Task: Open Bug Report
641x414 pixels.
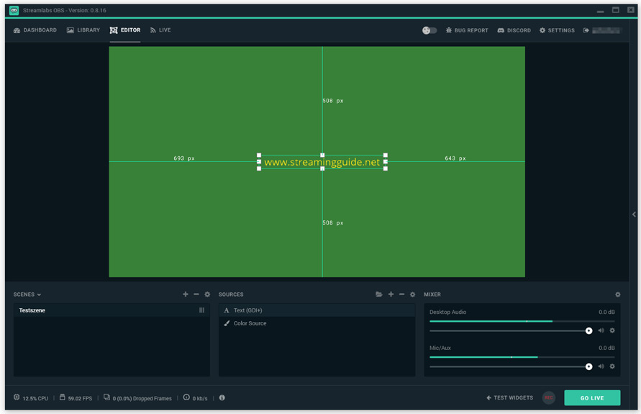Action: 467,30
